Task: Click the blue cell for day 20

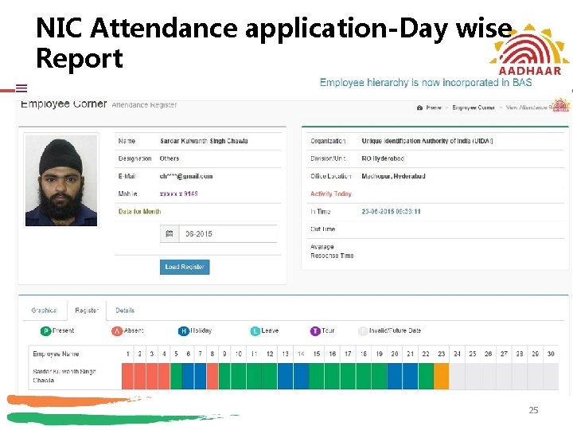Action: pyautogui.click(x=395, y=376)
